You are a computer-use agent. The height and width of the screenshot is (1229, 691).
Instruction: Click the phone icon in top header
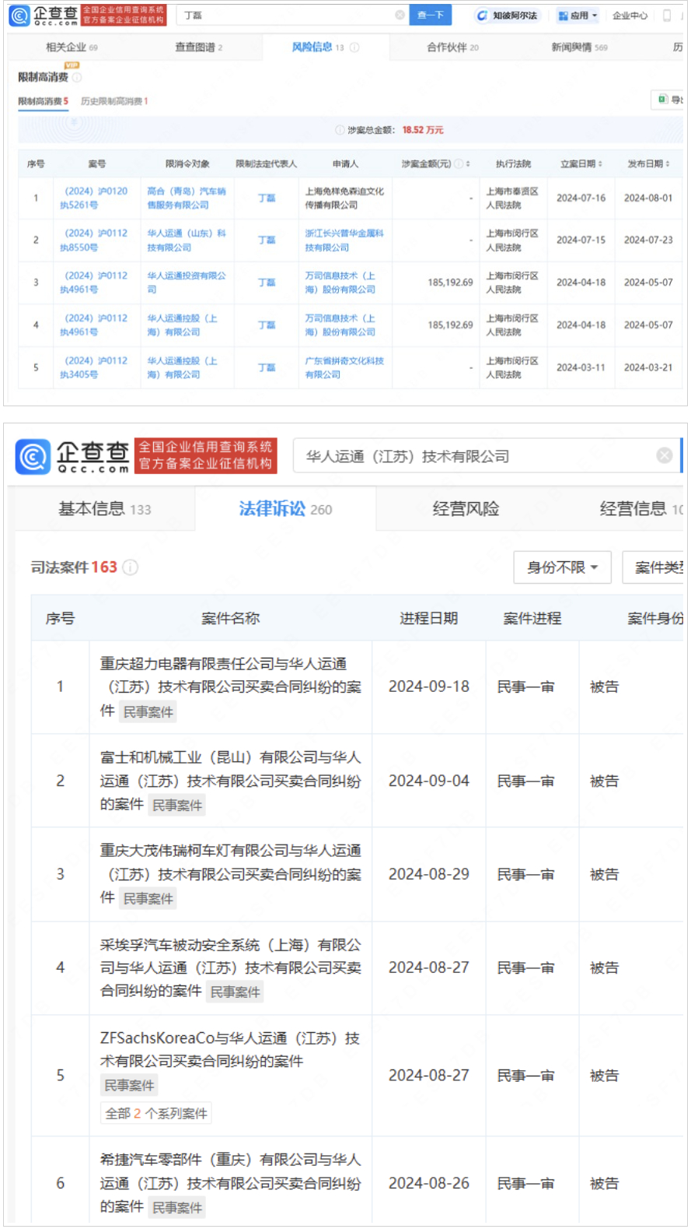tap(667, 16)
